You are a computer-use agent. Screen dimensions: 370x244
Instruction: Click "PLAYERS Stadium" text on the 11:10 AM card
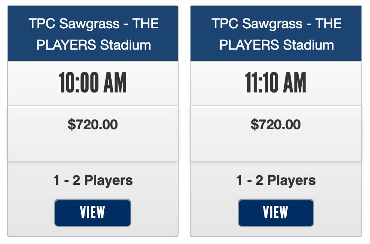tap(276, 45)
